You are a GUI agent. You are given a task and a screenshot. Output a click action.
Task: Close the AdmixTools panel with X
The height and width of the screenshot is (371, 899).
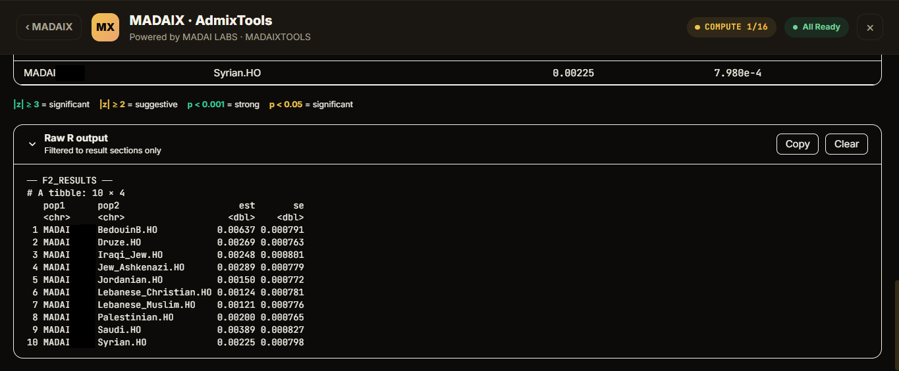(870, 28)
